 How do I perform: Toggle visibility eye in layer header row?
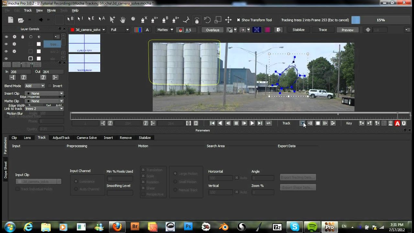pyautogui.click(x=6, y=37)
